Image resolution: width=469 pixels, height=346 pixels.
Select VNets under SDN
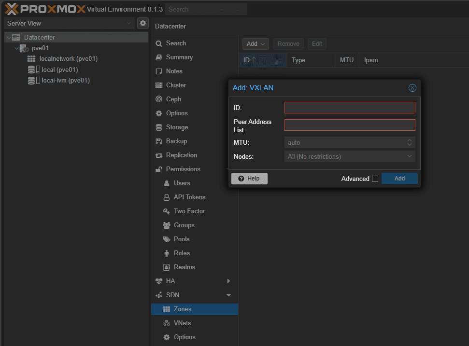[x=182, y=323]
